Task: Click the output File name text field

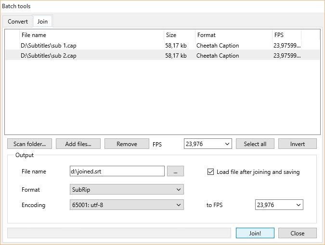Action: (117, 171)
